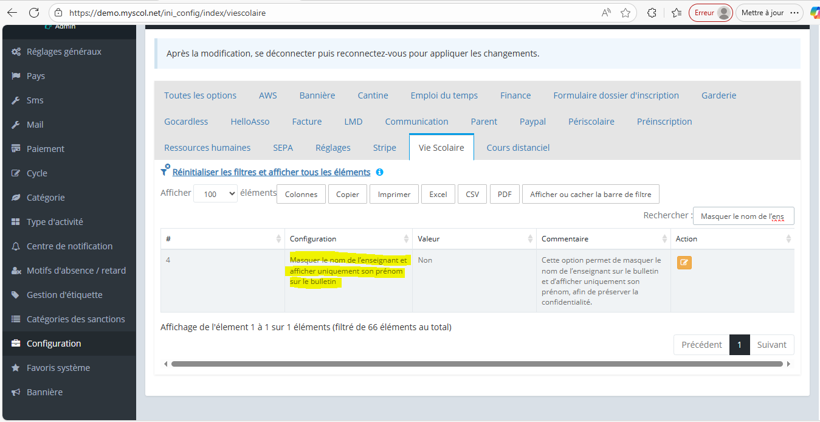Click the Rechercher search field
Screen dimensions: 820x422
point(743,216)
